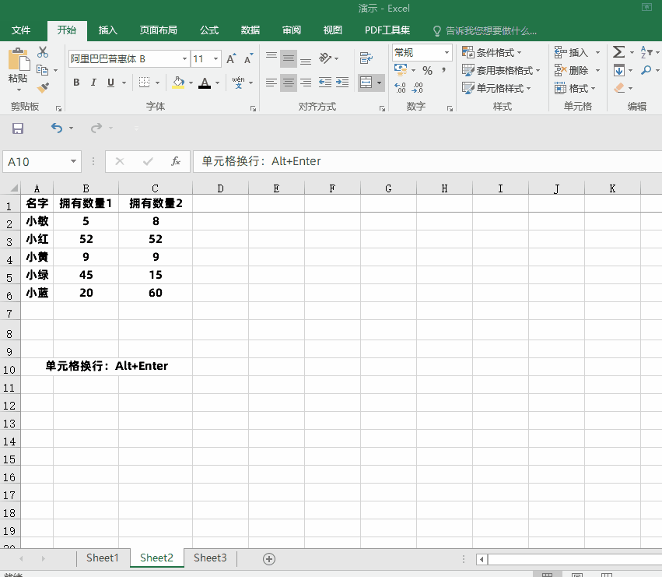Apply the cell borders icon
The image size is (662, 577).
(x=145, y=83)
